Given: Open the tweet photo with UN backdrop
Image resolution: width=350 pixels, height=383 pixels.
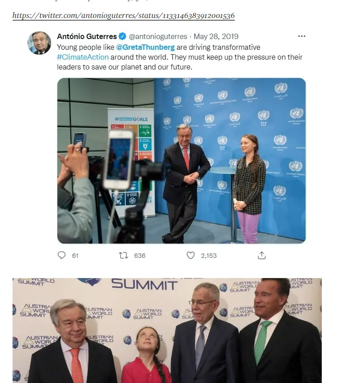Looking at the screenshot, I should pos(181,161).
